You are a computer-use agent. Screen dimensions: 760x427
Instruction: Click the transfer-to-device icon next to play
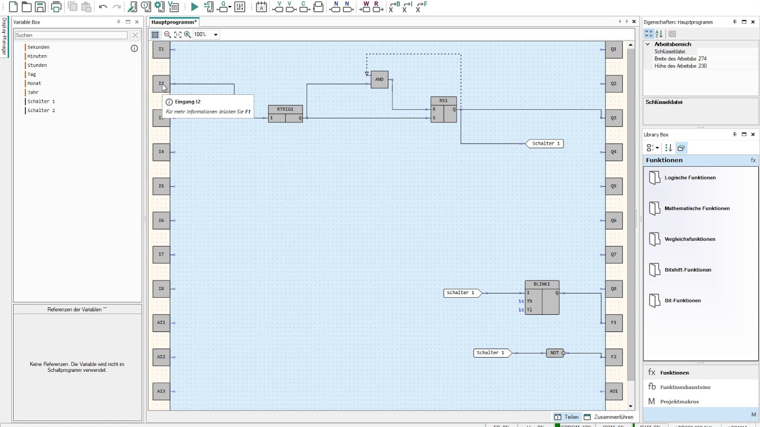208,7
